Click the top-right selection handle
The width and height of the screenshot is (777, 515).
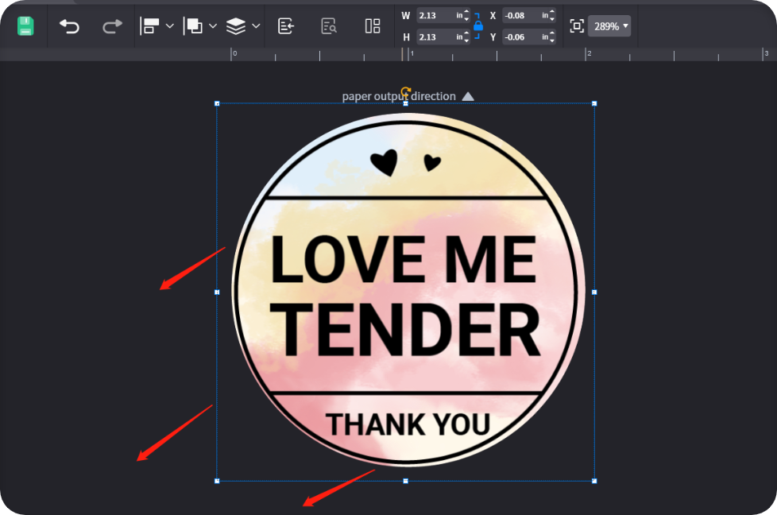point(594,103)
